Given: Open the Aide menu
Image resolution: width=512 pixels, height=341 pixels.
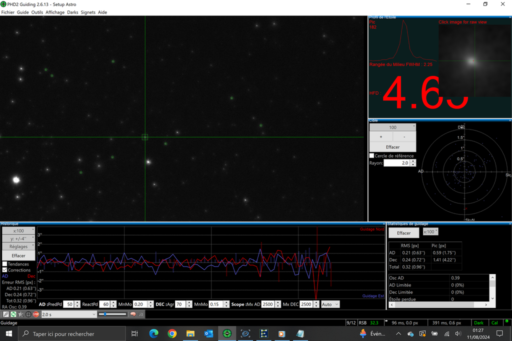Looking at the screenshot, I should click(102, 12).
